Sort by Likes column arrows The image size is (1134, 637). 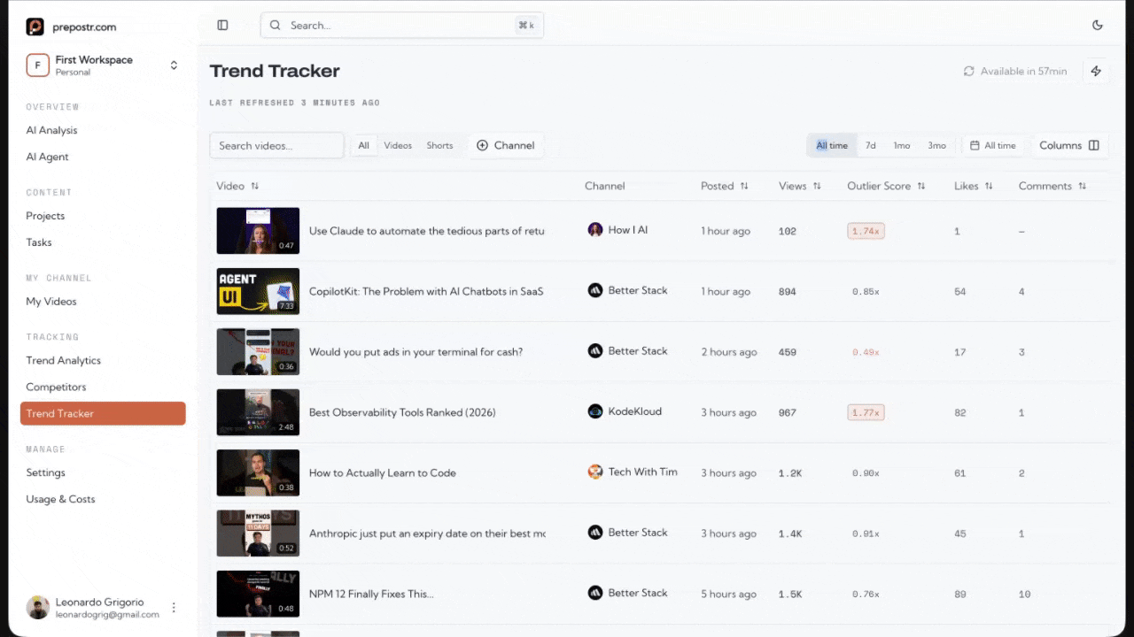tap(989, 186)
